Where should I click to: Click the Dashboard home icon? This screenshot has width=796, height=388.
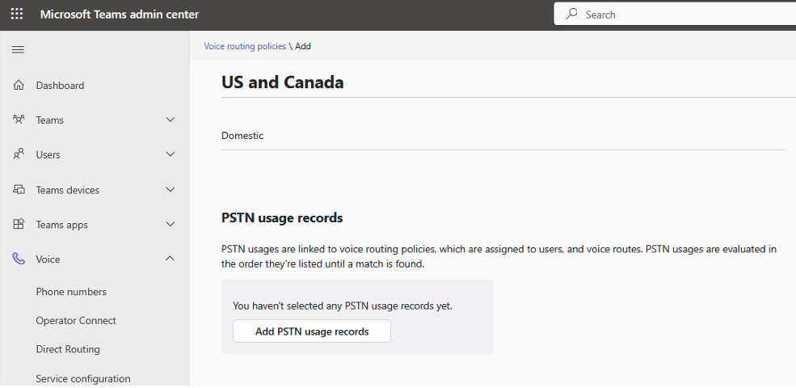pos(19,85)
